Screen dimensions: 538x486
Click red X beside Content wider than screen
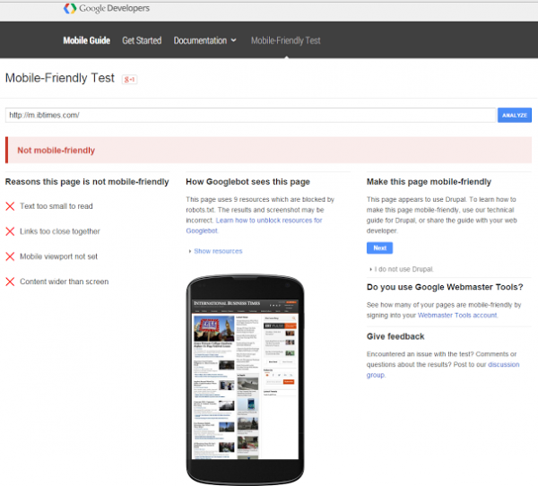(10, 282)
